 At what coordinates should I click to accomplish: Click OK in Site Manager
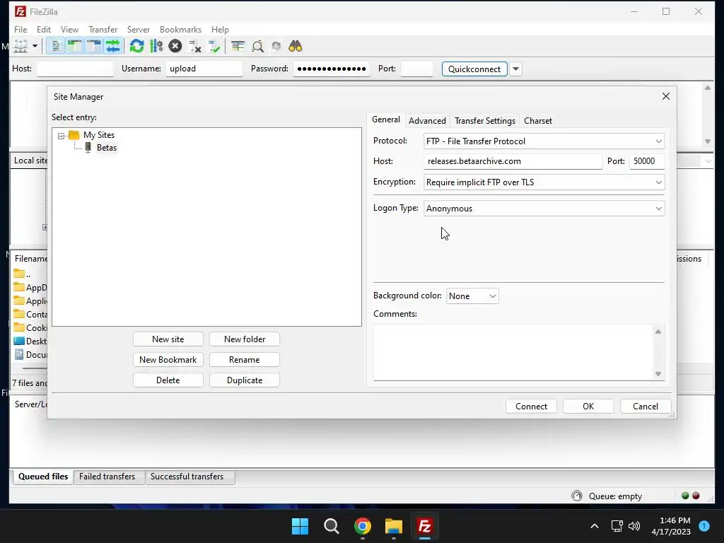click(588, 407)
